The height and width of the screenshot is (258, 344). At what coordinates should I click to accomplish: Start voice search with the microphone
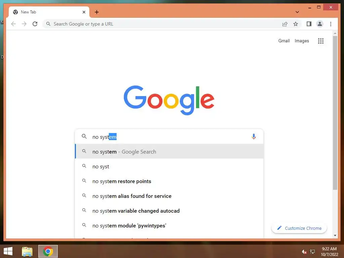[x=254, y=136]
